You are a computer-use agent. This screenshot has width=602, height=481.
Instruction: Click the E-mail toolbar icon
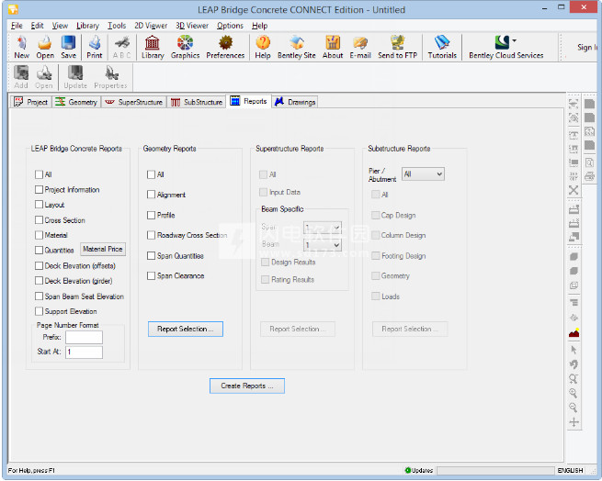pyautogui.click(x=360, y=47)
